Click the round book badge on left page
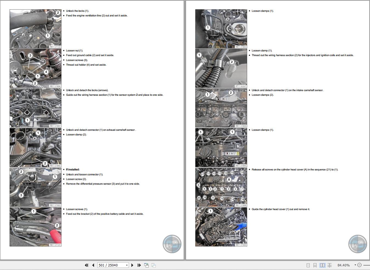The image size is (370, 270). tap(172, 244)
